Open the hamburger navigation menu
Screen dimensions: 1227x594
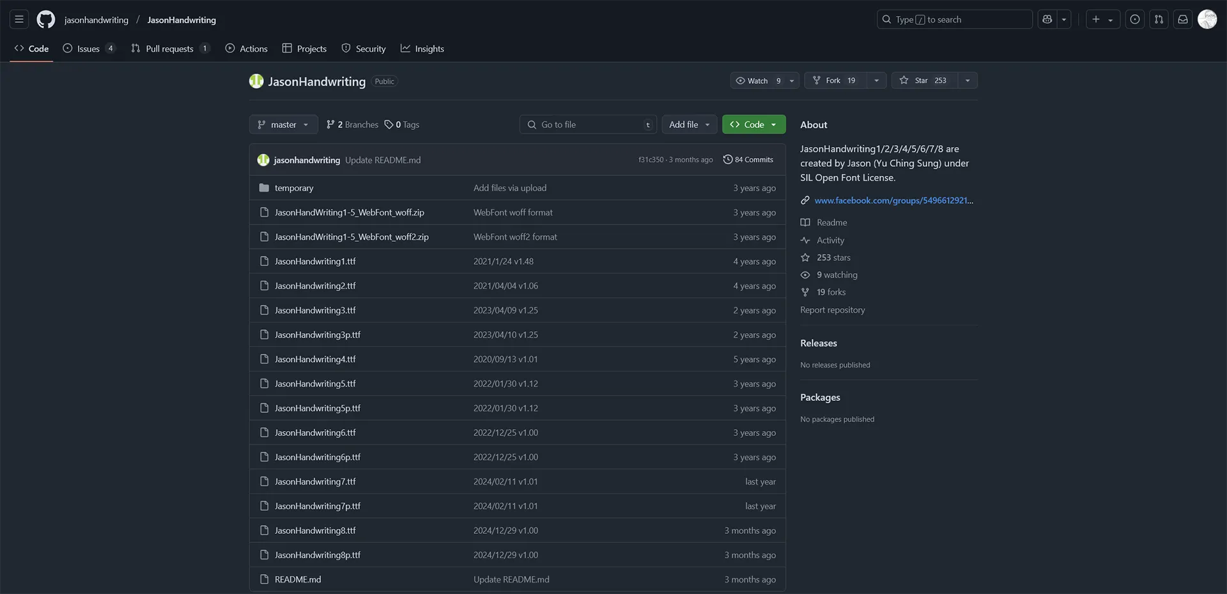(x=19, y=19)
